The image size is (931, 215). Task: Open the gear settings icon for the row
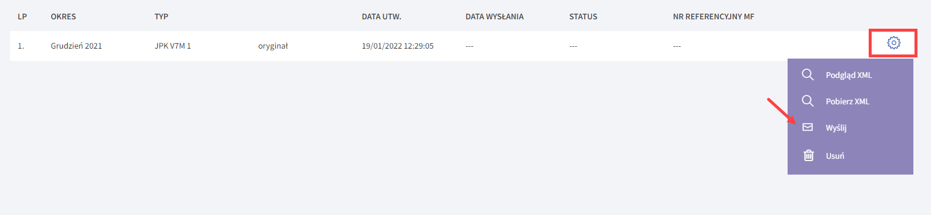[893, 43]
